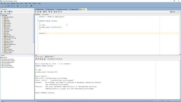Select the Directories tree item
Image resolution: width=181 pixels, height=102 pixels.
tap(8, 46)
